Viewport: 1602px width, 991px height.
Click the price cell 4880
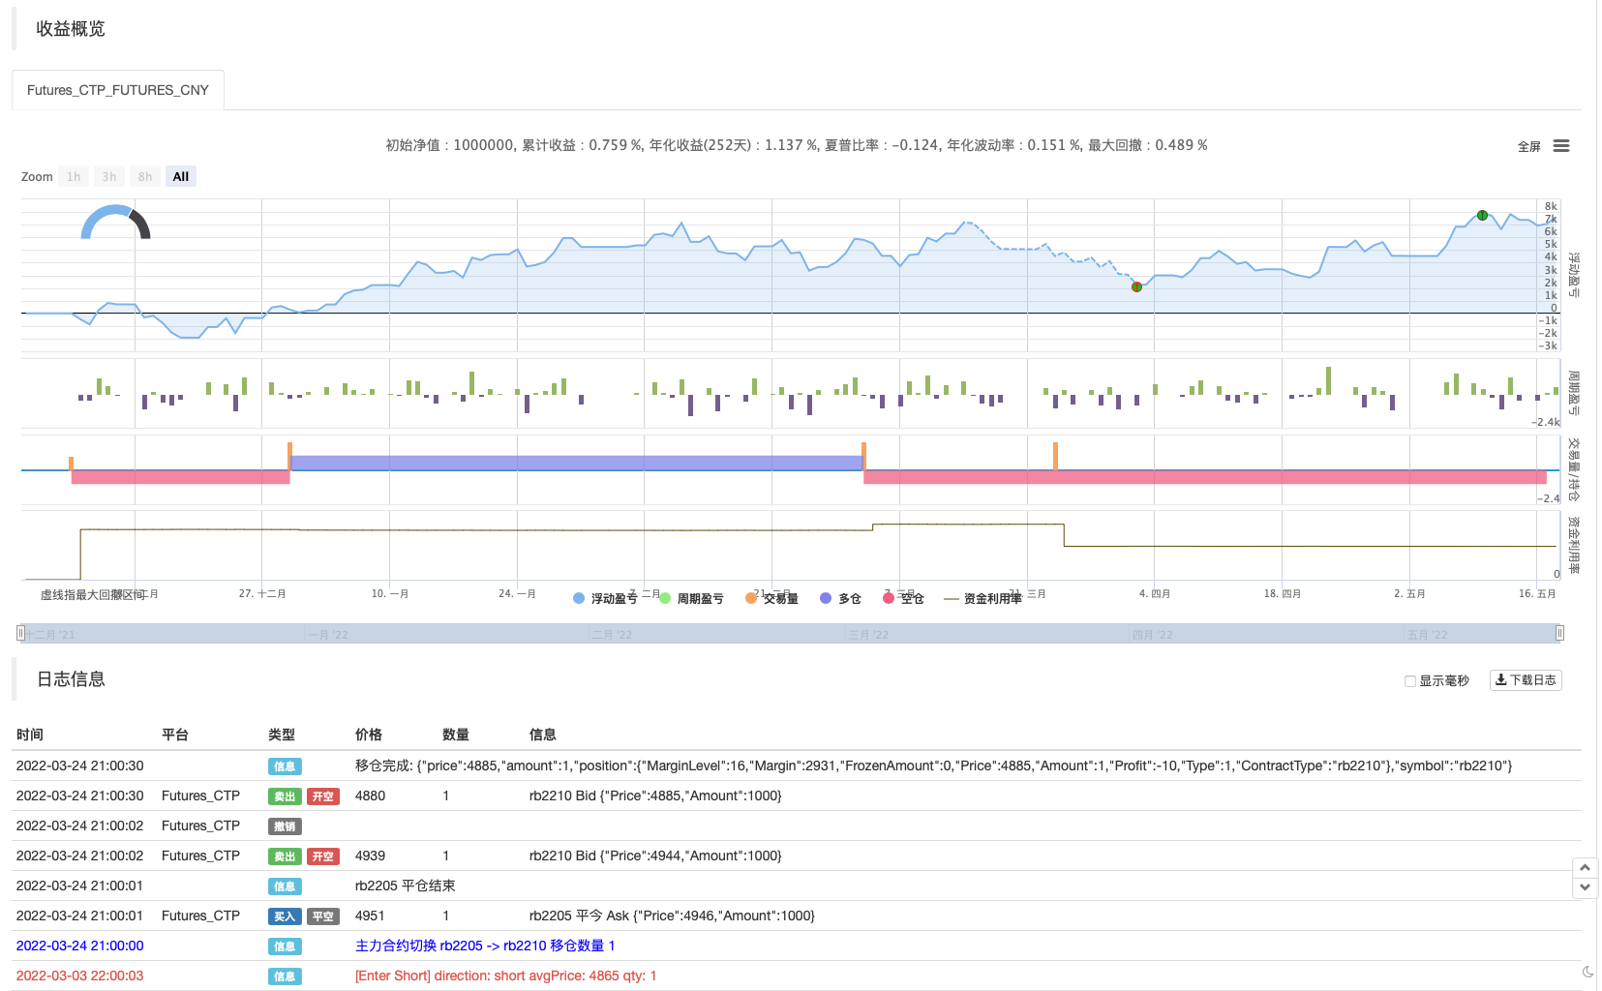tap(370, 796)
